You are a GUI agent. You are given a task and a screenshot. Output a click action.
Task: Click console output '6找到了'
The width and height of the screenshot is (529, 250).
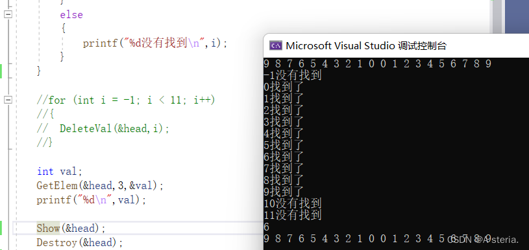point(284,156)
